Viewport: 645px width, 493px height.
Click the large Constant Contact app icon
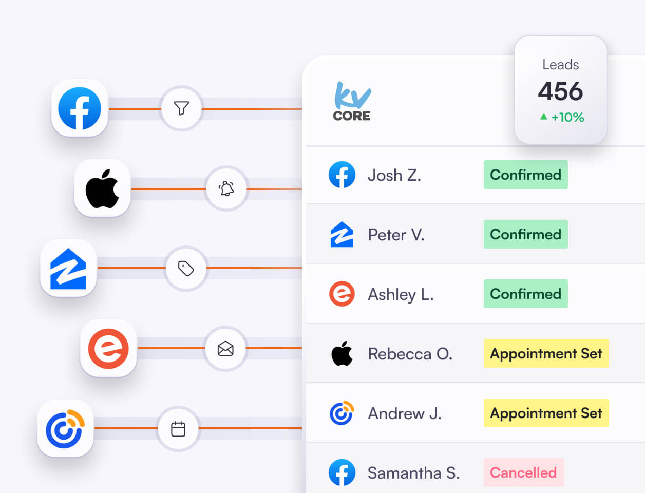[x=65, y=428]
